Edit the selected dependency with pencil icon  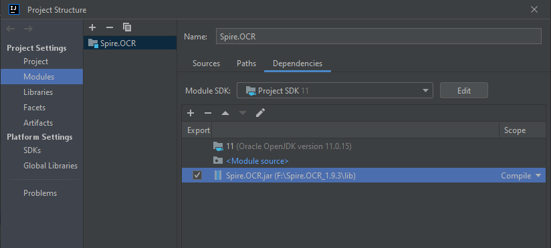point(260,113)
